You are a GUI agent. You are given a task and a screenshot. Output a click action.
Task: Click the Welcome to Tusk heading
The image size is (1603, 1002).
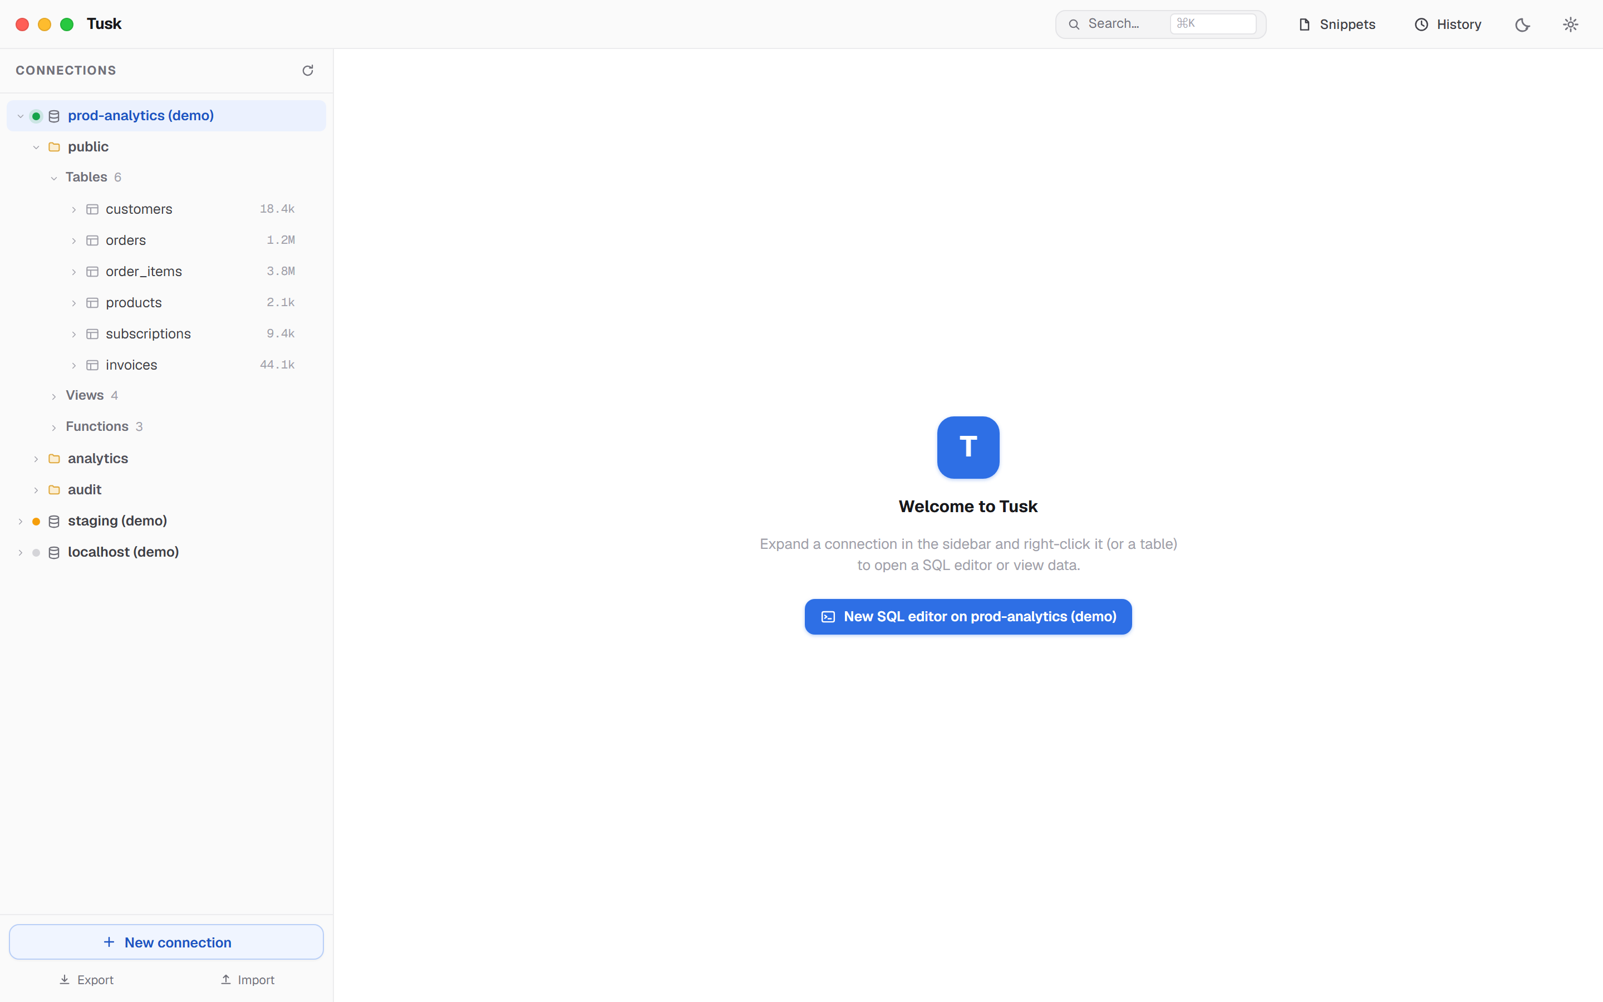[968, 507]
